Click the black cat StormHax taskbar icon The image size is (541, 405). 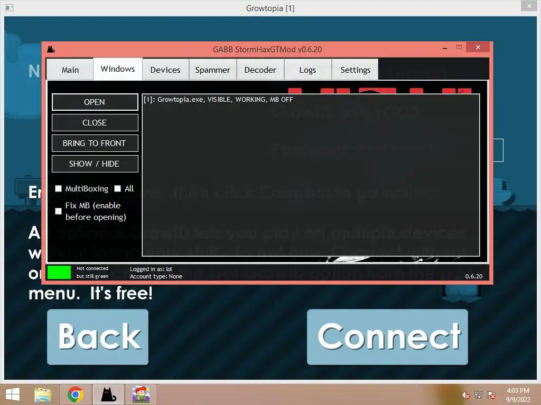[x=108, y=394]
